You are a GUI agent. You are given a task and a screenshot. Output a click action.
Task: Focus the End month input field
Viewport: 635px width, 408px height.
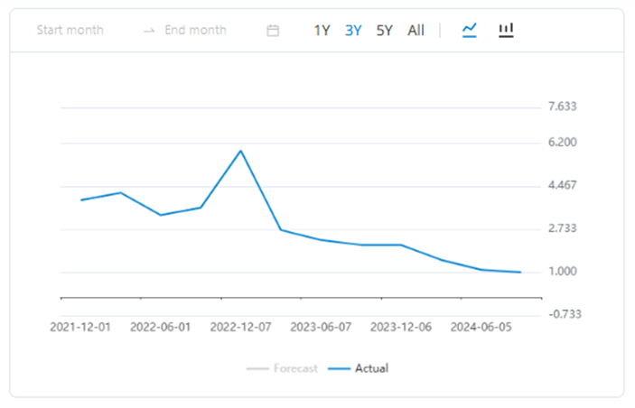click(x=195, y=31)
